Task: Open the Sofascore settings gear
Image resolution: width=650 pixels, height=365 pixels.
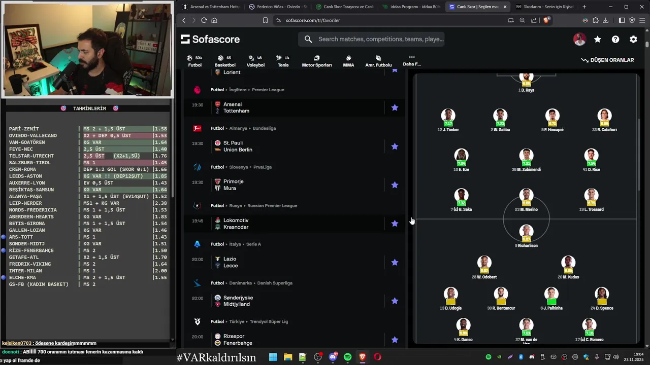Action: point(633,40)
